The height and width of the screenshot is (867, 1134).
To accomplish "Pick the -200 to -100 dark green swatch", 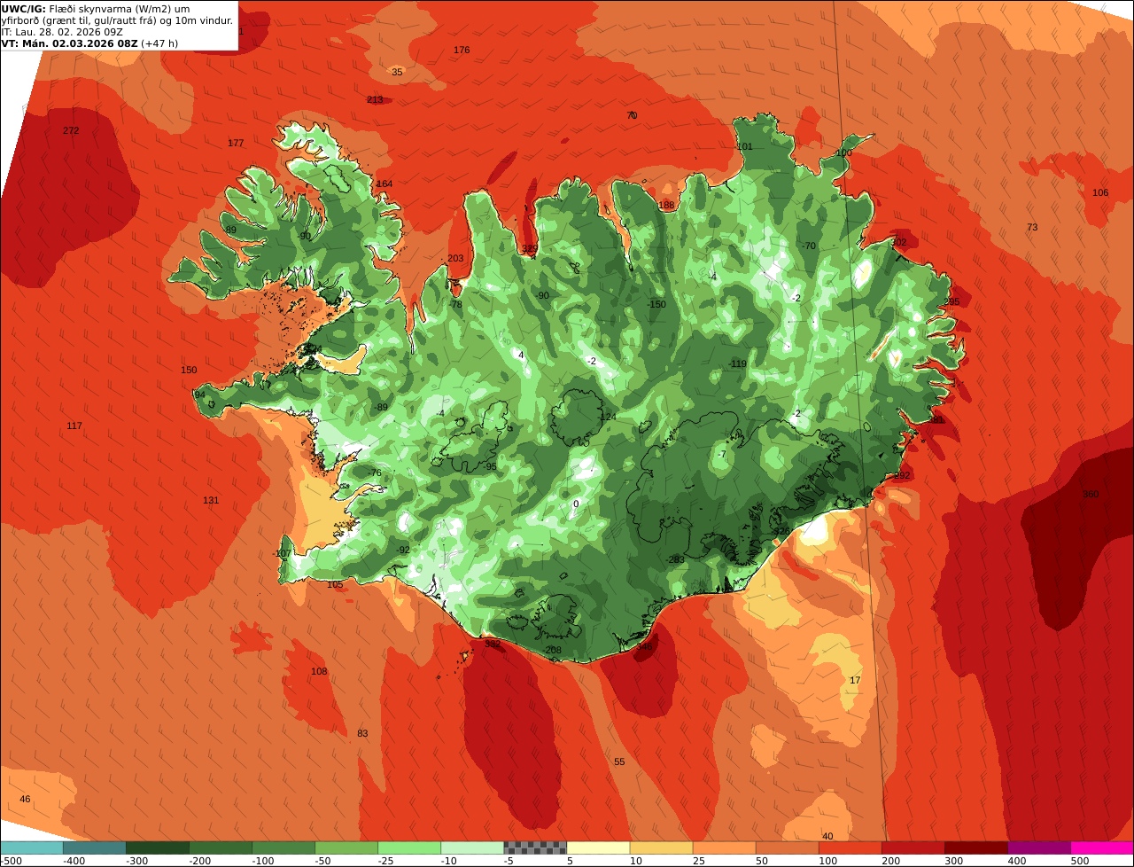I will [220, 847].
